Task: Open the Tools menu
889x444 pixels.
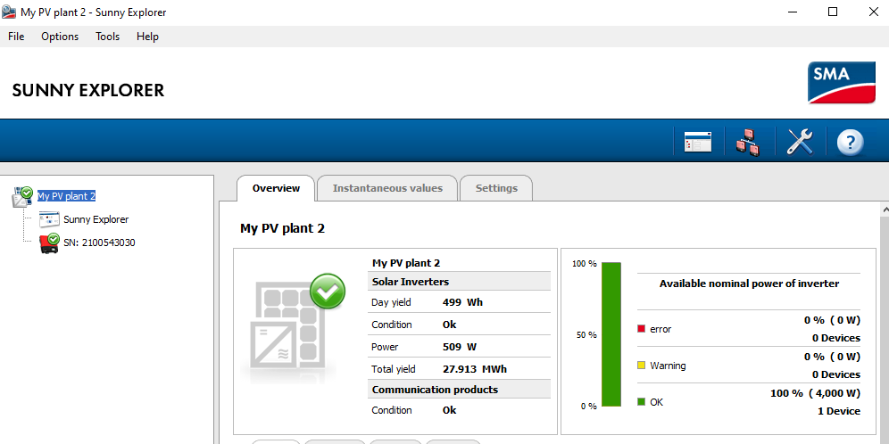Action: coord(108,37)
